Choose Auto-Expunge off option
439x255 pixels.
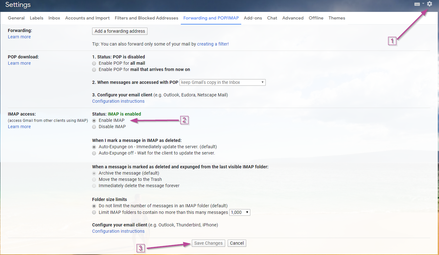click(94, 153)
